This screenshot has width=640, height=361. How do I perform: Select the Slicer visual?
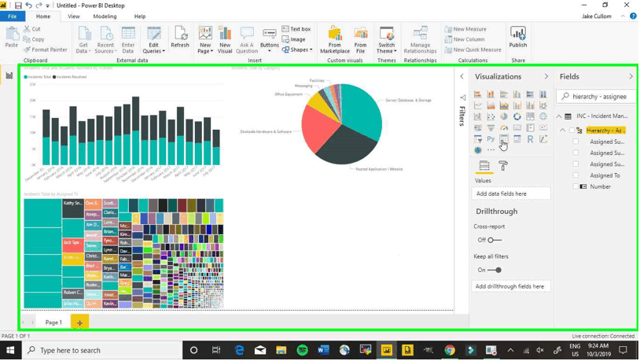click(477, 139)
